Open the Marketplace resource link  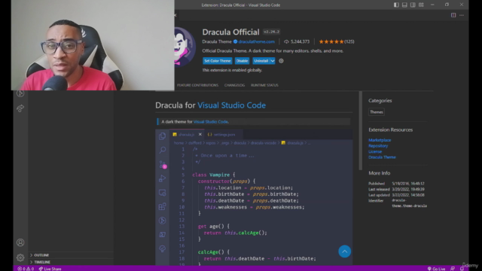380,140
